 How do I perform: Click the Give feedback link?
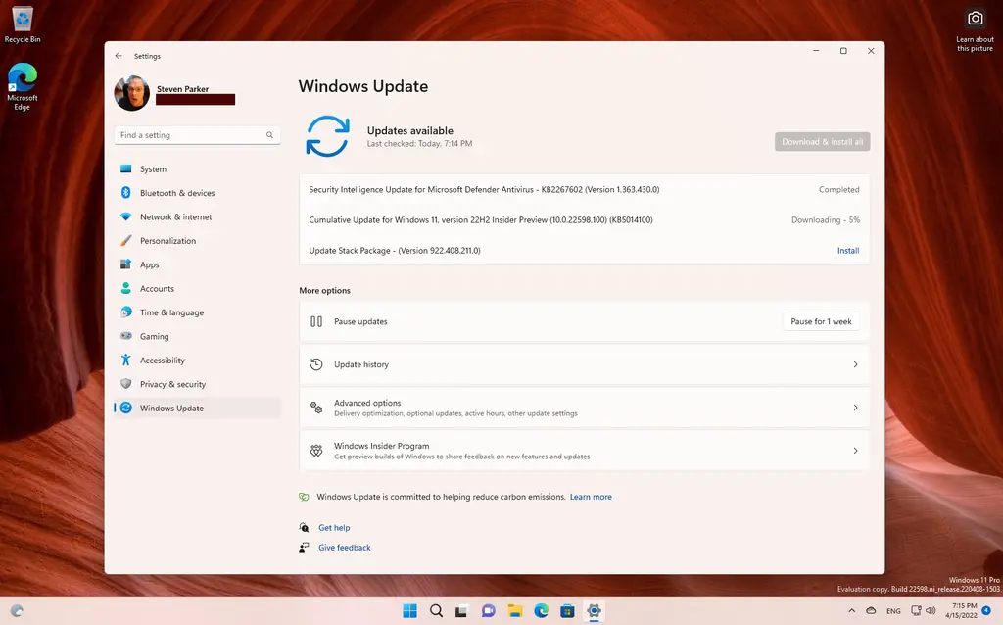(344, 548)
